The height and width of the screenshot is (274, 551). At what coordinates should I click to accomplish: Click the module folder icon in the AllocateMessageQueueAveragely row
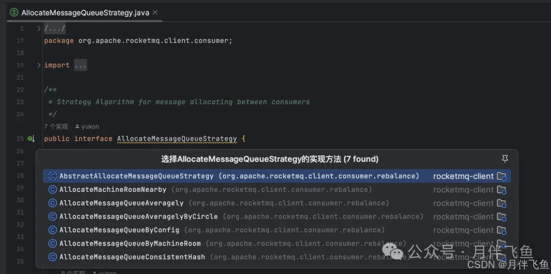502,203
